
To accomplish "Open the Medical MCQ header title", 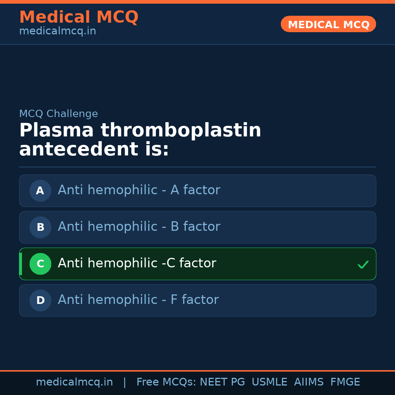I will 79,17.
